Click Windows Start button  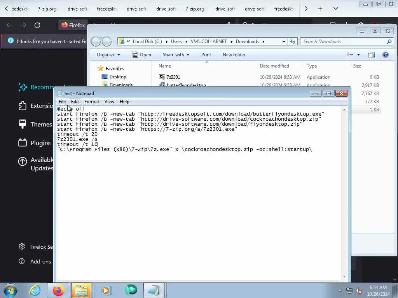[10, 290]
